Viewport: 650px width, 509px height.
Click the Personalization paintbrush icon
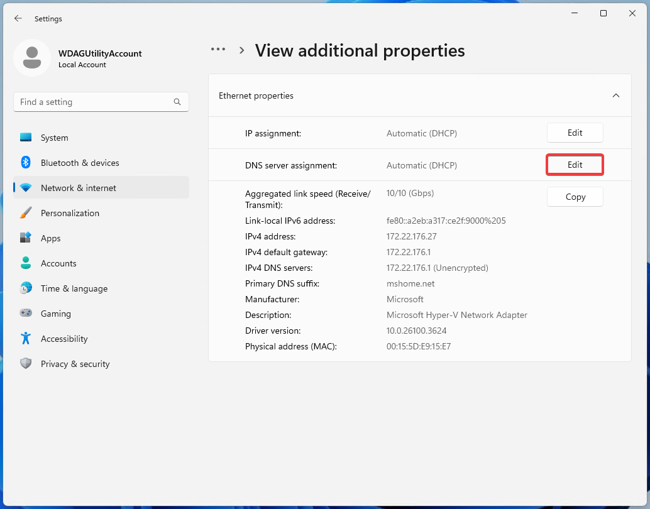tap(26, 213)
